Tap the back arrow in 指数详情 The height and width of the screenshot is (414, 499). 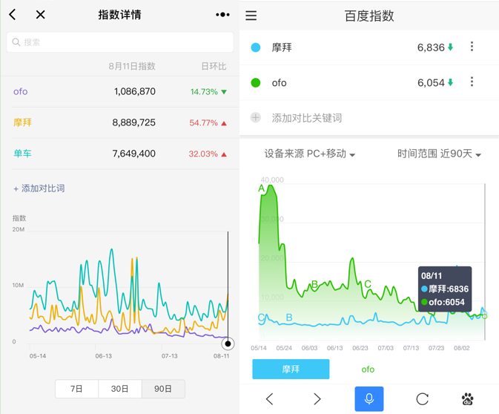click(x=12, y=15)
